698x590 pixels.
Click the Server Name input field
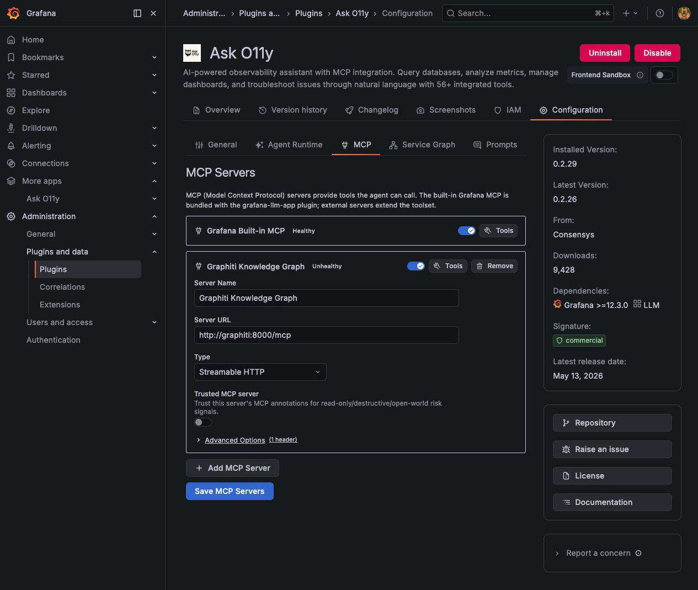pos(327,298)
